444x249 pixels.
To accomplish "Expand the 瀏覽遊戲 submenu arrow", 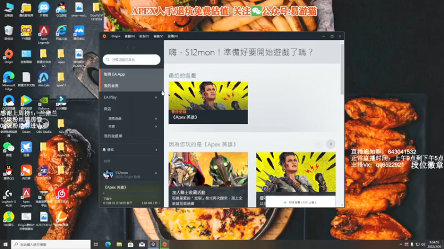I will click(156, 118).
